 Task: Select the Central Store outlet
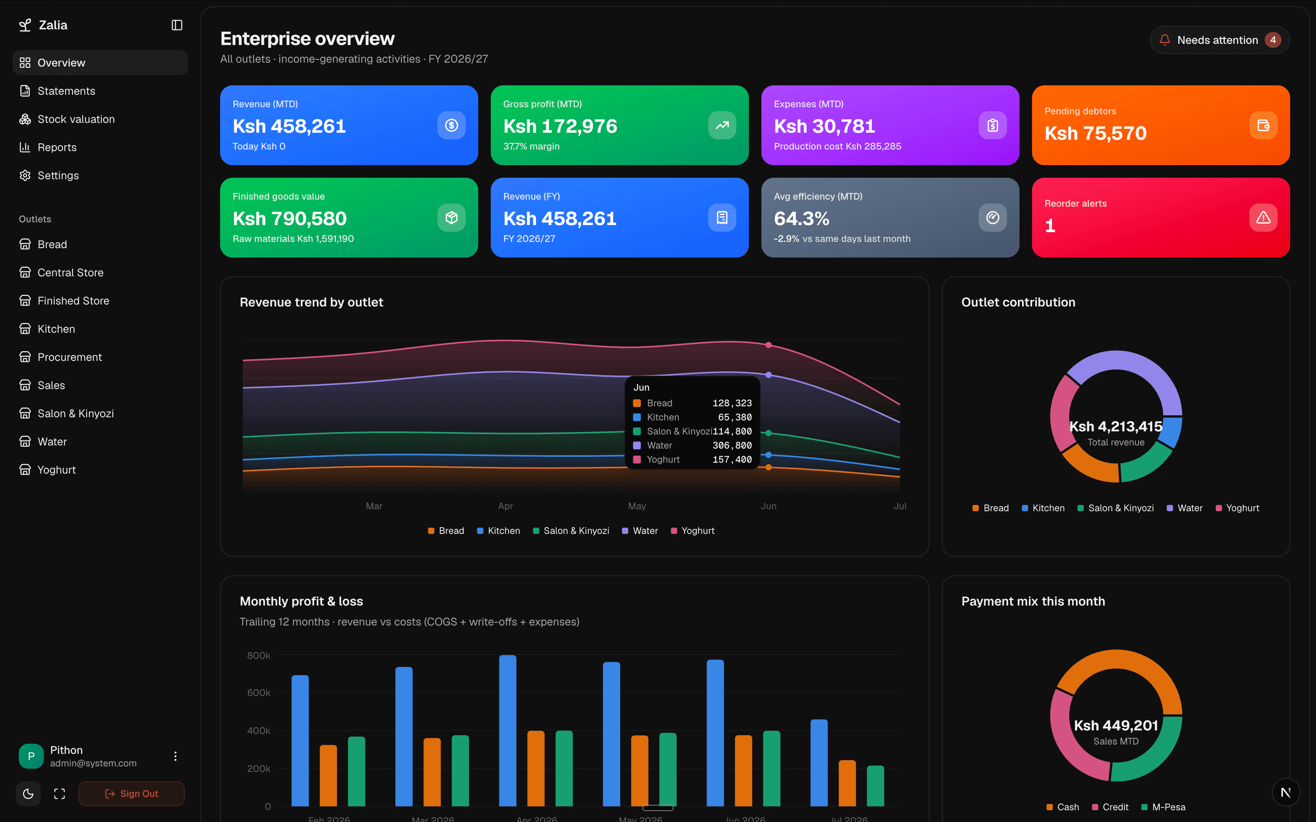[100, 272]
